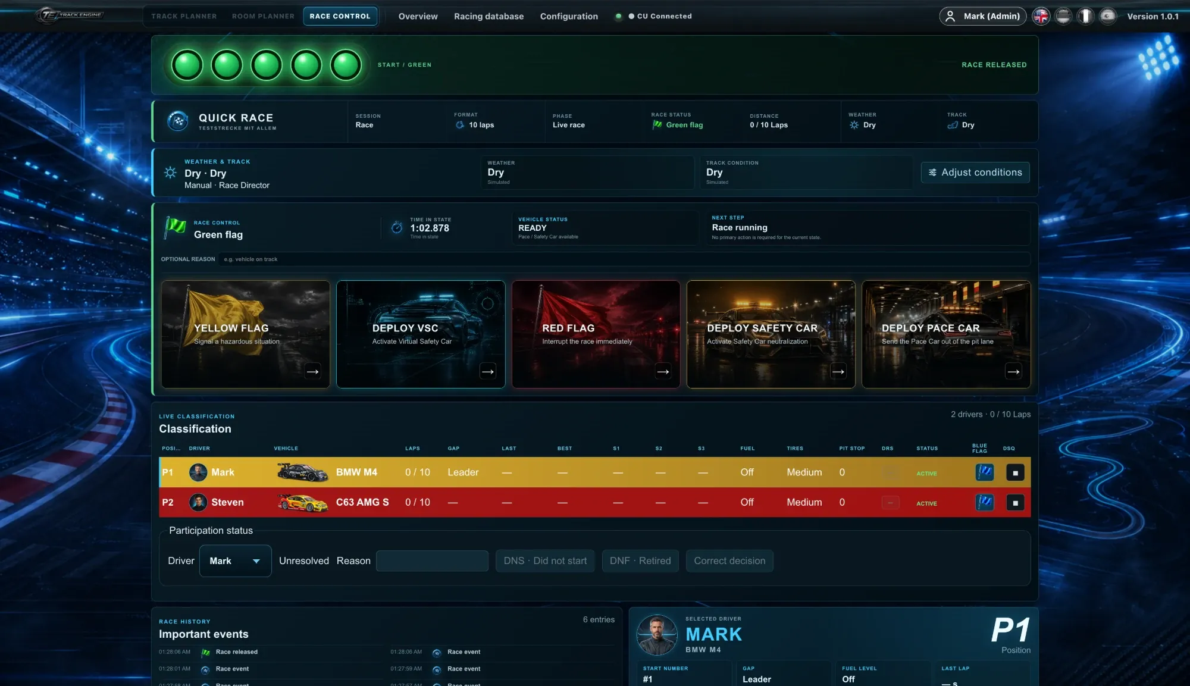Viewport: 1190px width, 686px height.
Task: Click Correct decision button
Action: (729, 561)
